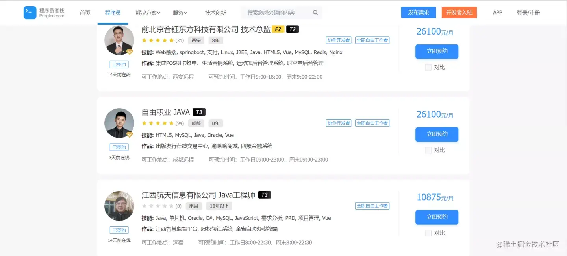Click the T2 badge on 技术总监 card
The image size is (567, 256).
tap(293, 29)
